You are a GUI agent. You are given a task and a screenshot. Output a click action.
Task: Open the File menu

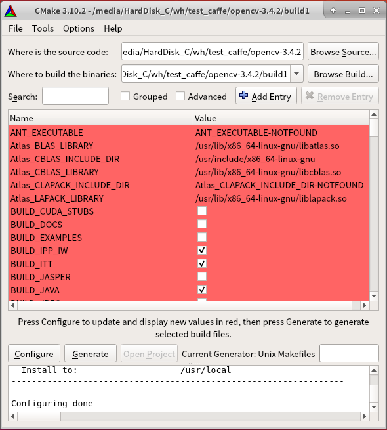point(16,28)
